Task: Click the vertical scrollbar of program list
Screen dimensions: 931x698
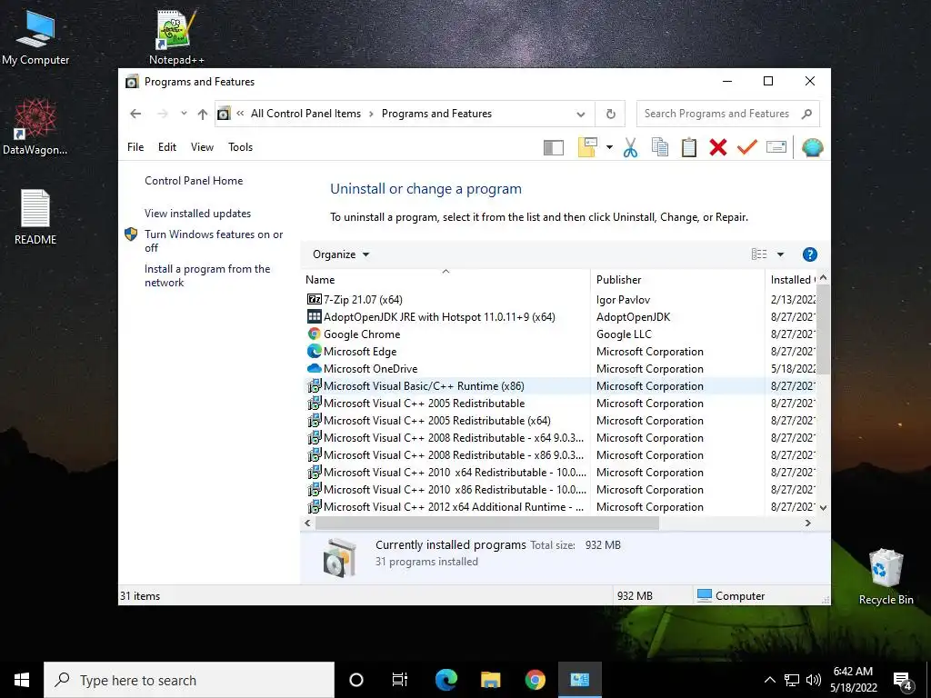Action: click(823, 329)
